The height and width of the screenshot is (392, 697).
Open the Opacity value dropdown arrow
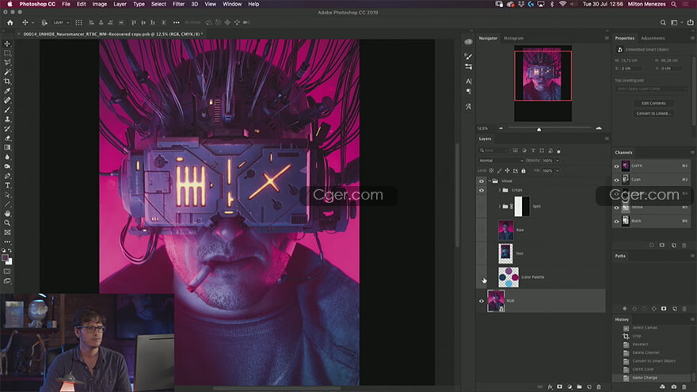[x=558, y=161]
